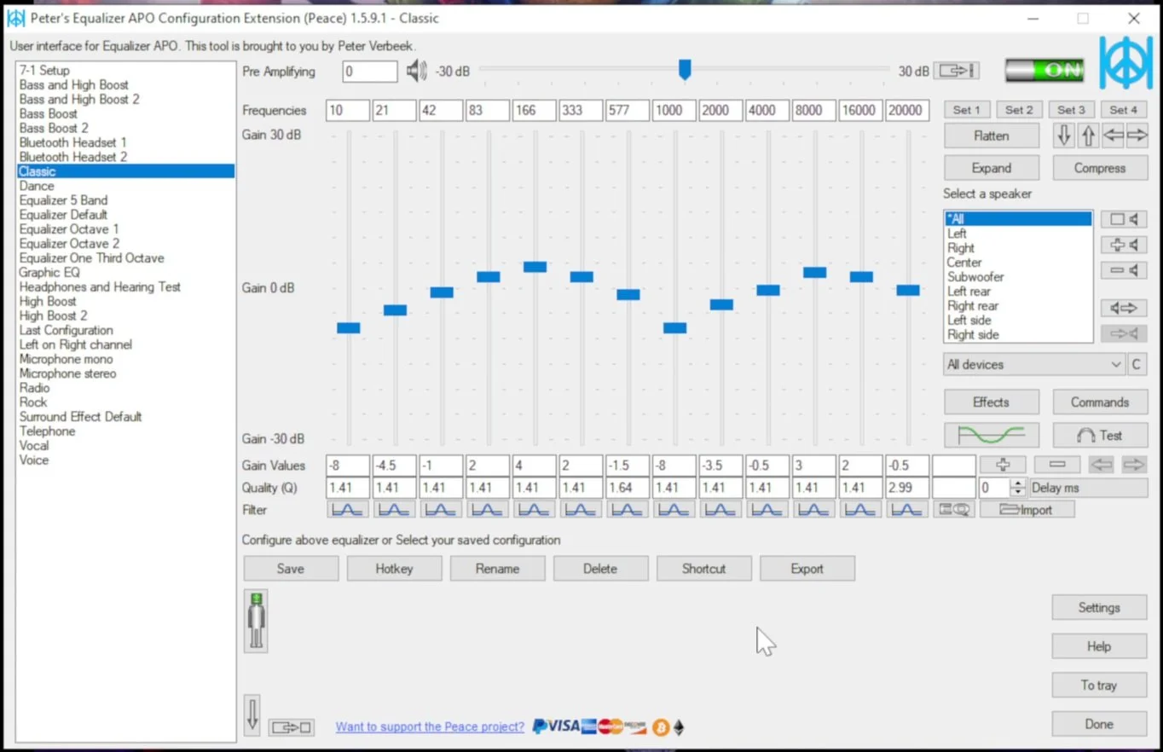Choose the Vocal configuration
This screenshot has height=752, width=1163.
pyautogui.click(x=34, y=446)
